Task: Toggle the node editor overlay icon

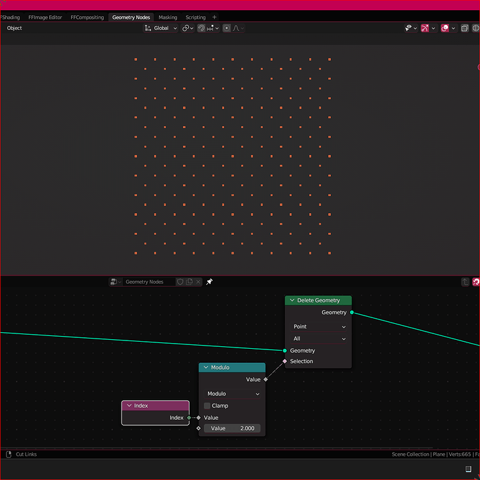Action: [476, 282]
